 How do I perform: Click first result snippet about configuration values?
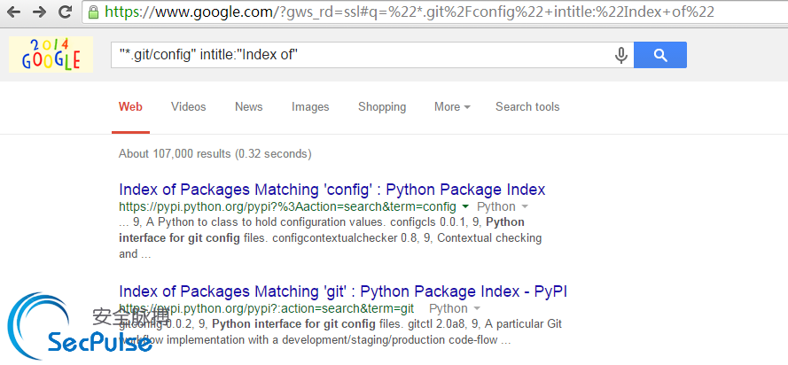330,238
